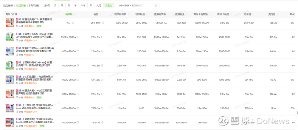Click 364.9w view count value

coord(273,37)
